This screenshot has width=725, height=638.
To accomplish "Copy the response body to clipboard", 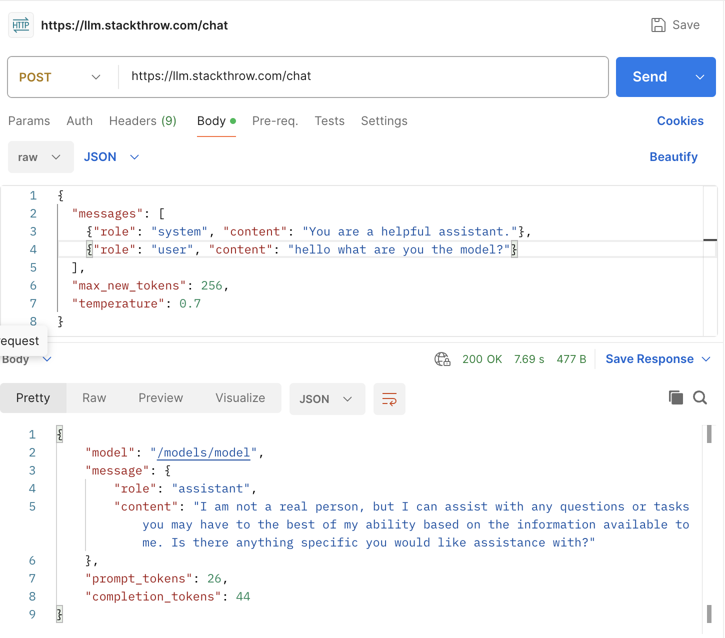I will point(676,397).
